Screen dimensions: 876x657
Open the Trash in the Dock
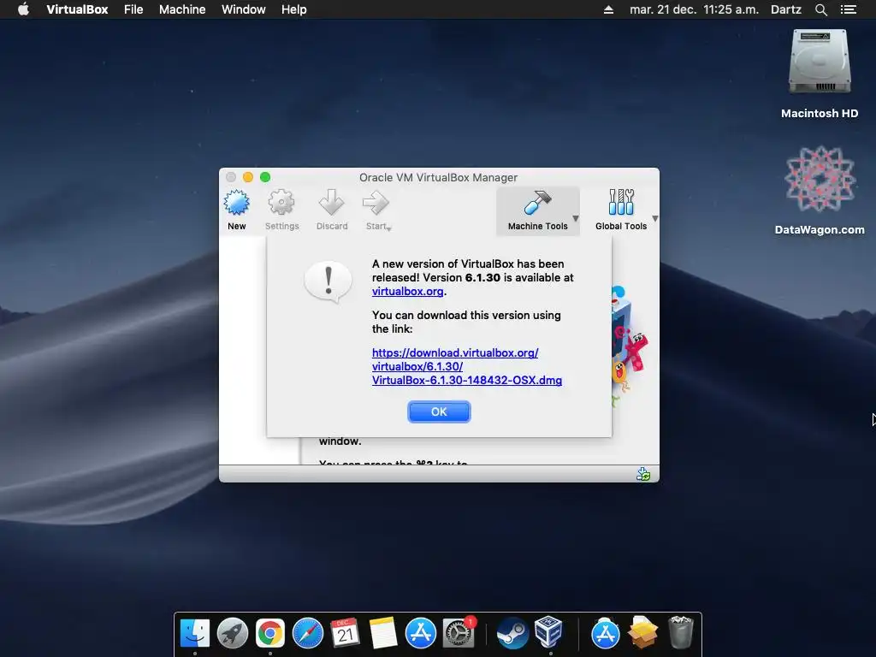pyautogui.click(x=680, y=632)
